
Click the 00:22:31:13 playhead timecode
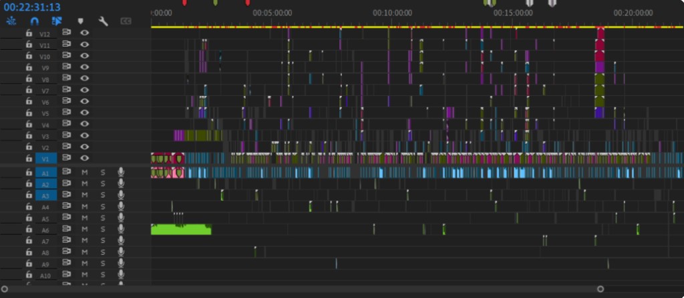[x=32, y=7]
